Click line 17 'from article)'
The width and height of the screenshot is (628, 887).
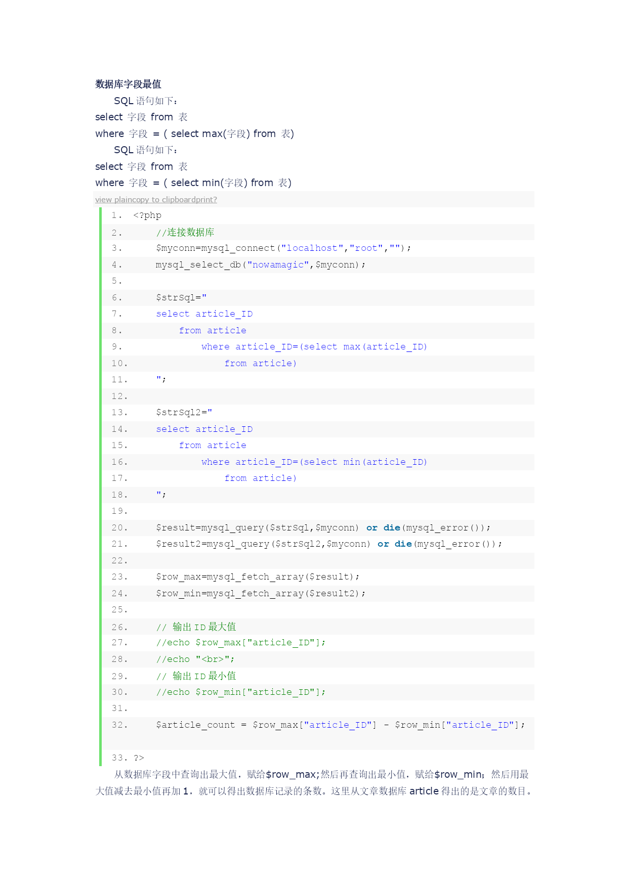pyautogui.click(x=261, y=478)
